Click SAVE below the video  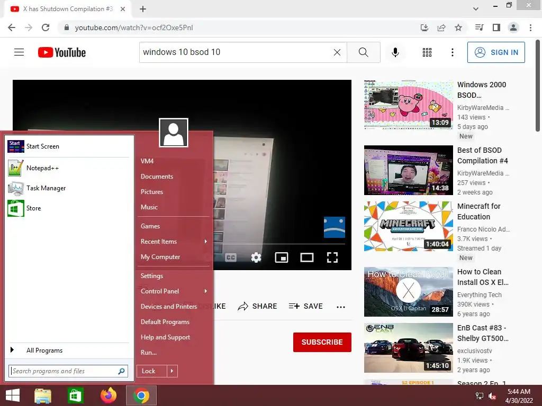pos(306,306)
